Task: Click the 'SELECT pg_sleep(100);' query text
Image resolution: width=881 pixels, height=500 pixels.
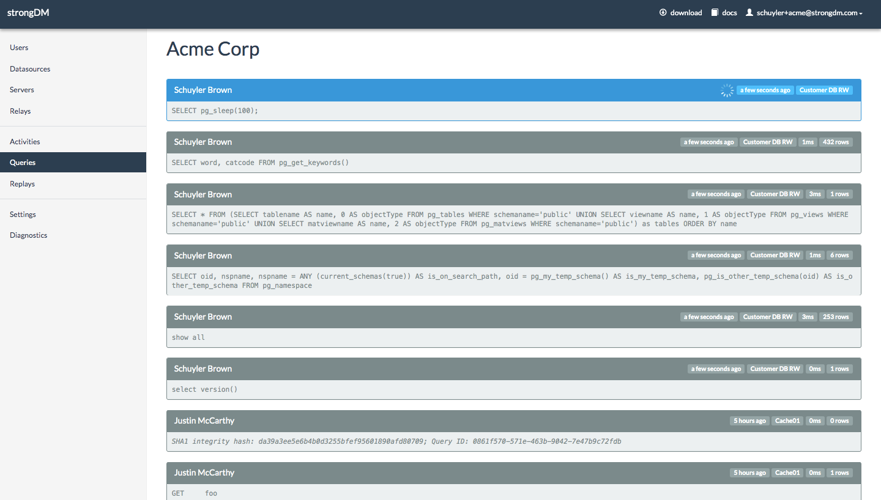Action: point(215,111)
